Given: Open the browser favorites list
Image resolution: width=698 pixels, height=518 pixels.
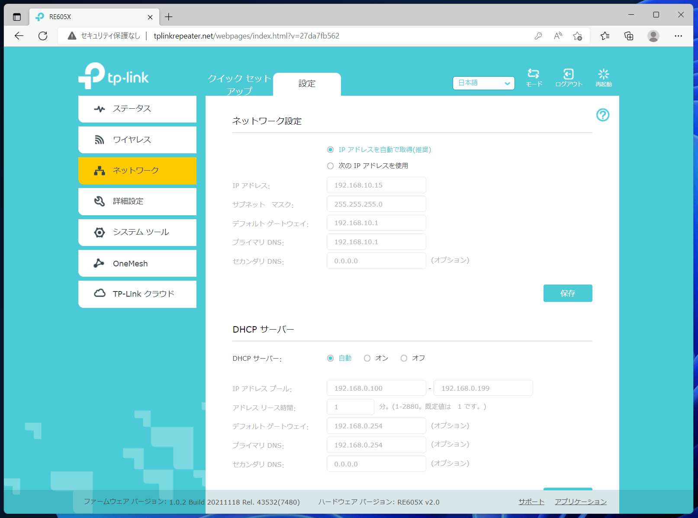Looking at the screenshot, I should click(605, 36).
